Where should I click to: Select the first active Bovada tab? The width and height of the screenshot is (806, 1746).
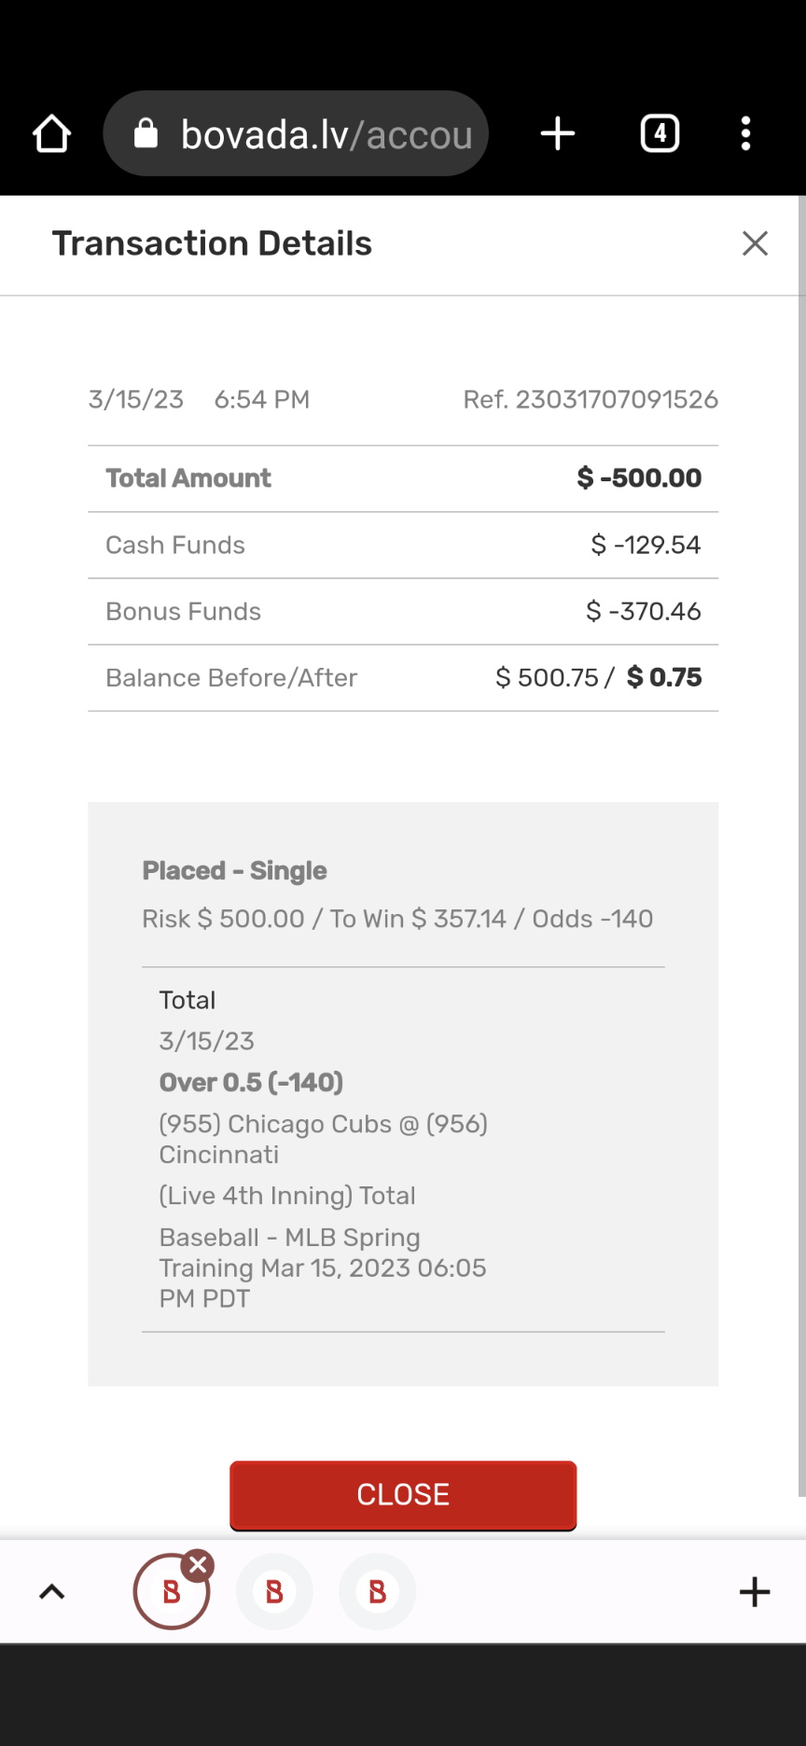tap(171, 1593)
